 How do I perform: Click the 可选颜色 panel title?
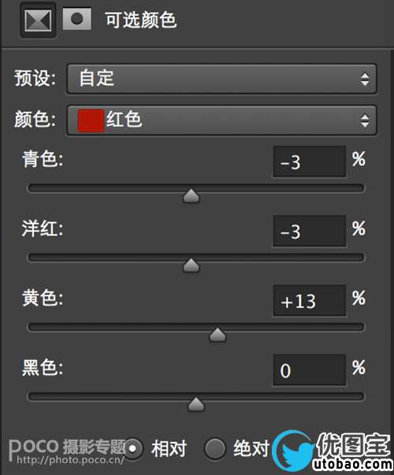click(140, 20)
